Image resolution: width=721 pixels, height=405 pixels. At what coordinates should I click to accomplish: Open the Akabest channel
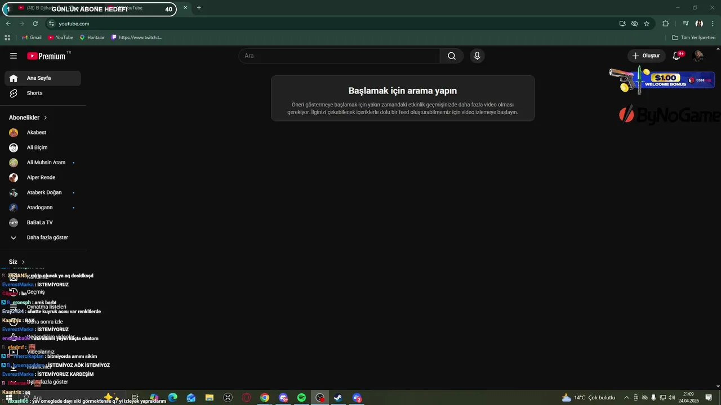coord(43,133)
